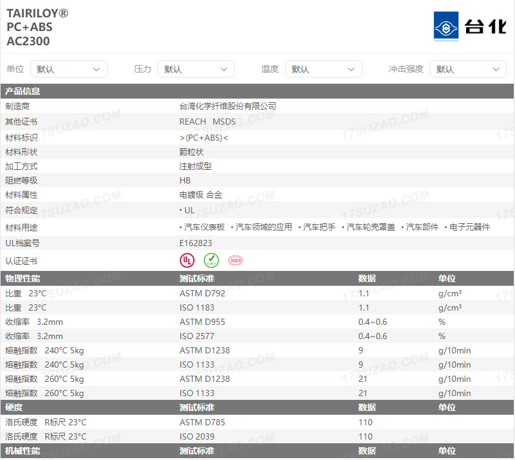This screenshot has width=515, height=460.
Task: Click the ASTM D785 test standard cell
Action: (202, 422)
